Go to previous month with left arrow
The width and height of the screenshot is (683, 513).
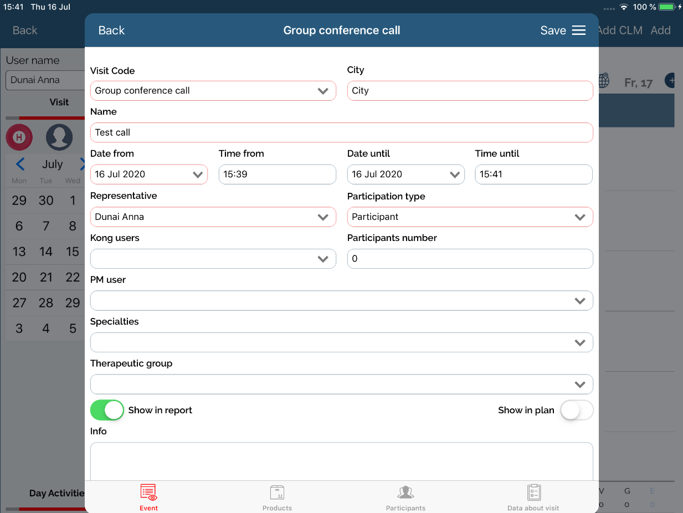(20, 164)
